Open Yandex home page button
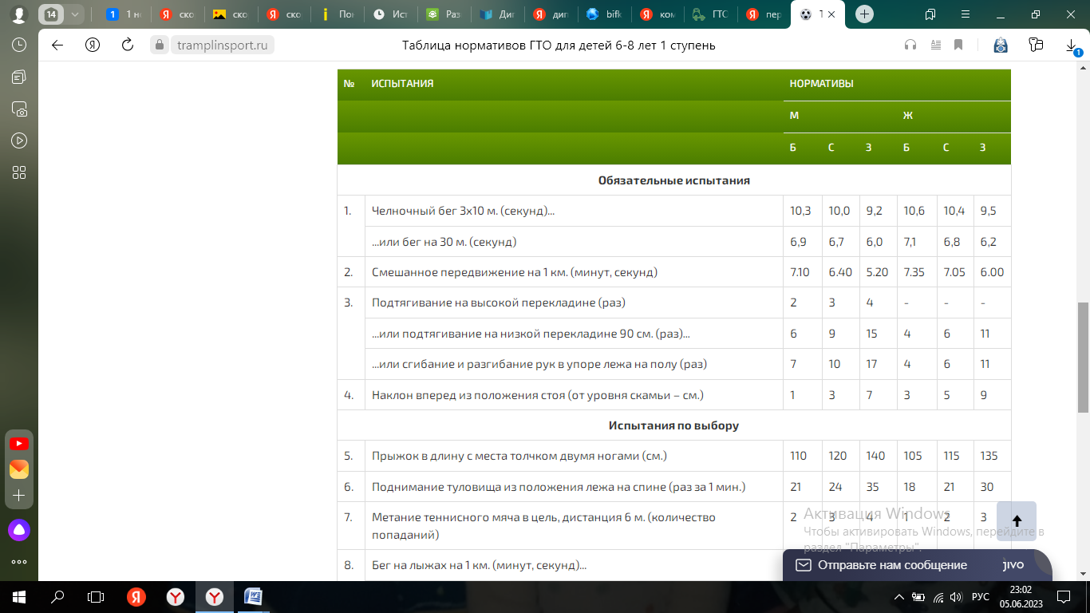Image resolution: width=1090 pixels, height=613 pixels. [93, 45]
